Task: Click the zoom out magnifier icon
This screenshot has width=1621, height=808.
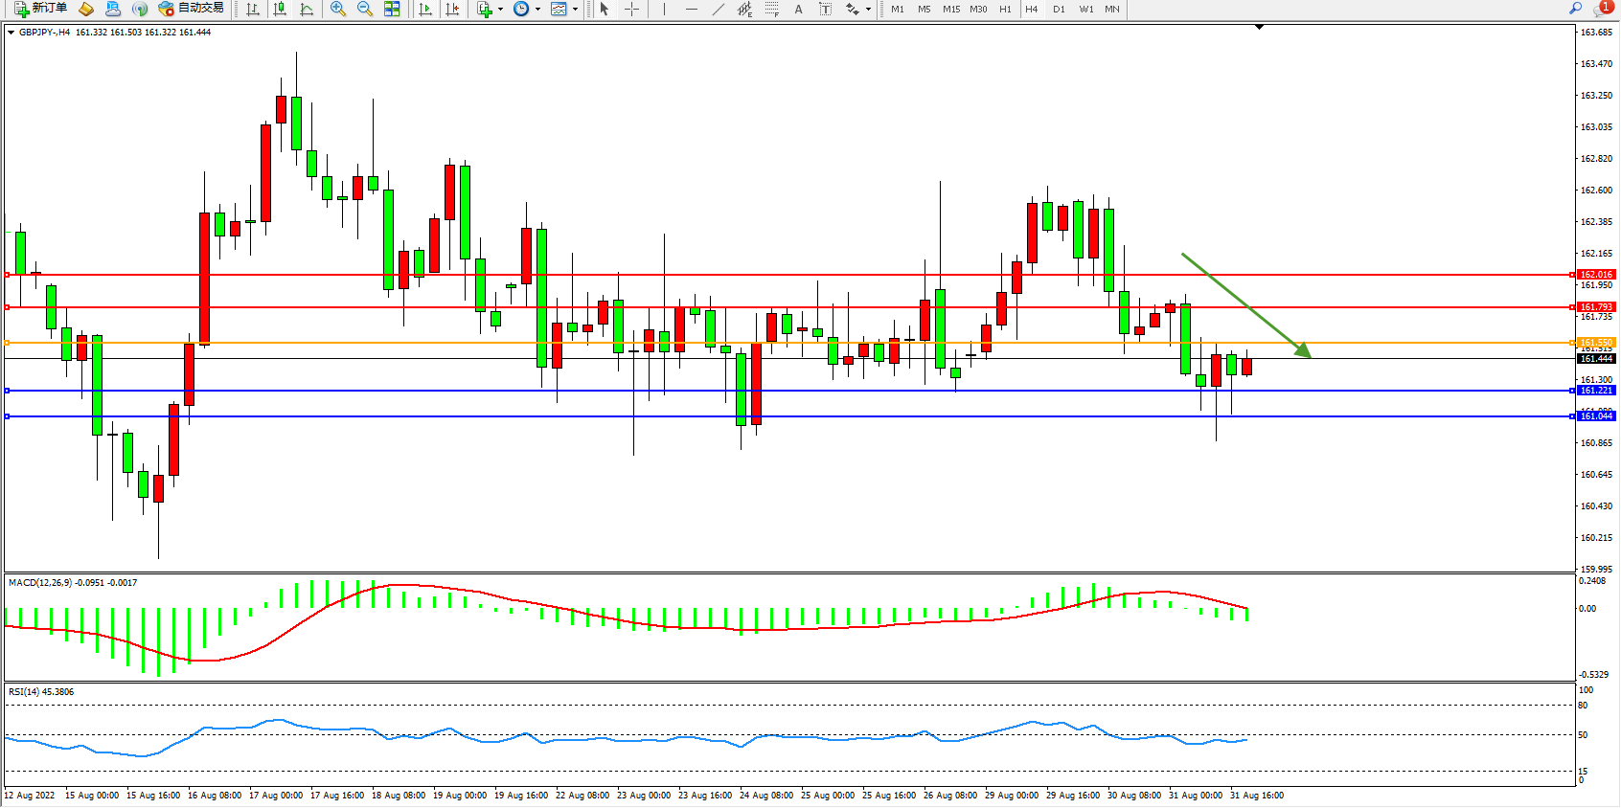Action: coord(365,9)
